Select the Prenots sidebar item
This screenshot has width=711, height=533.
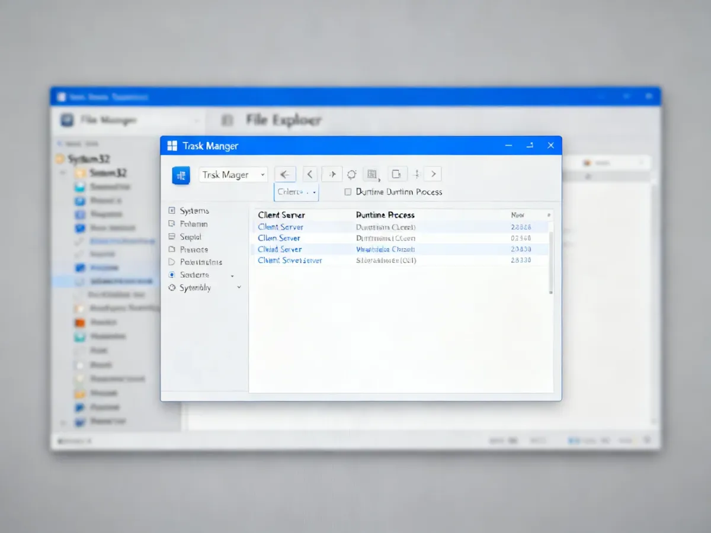click(188, 249)
